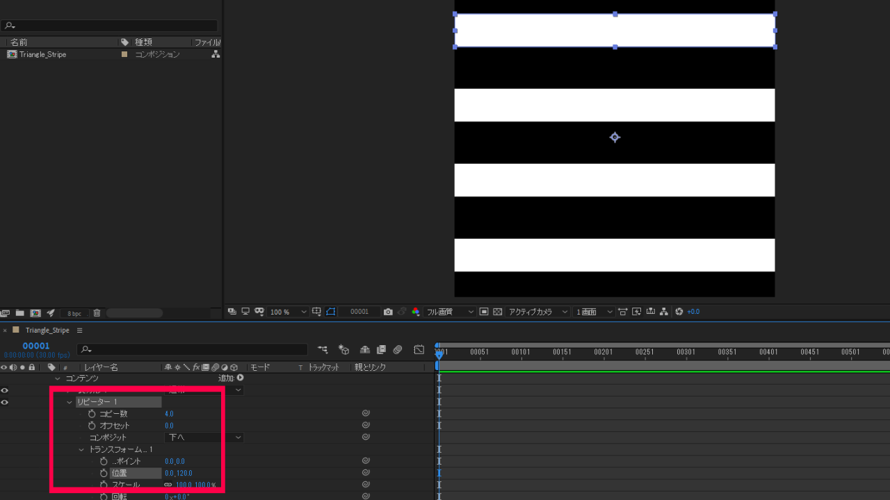Open the フル画質 resolution dropdown
The image size is (890, 500).
click(x=450, y=312)
